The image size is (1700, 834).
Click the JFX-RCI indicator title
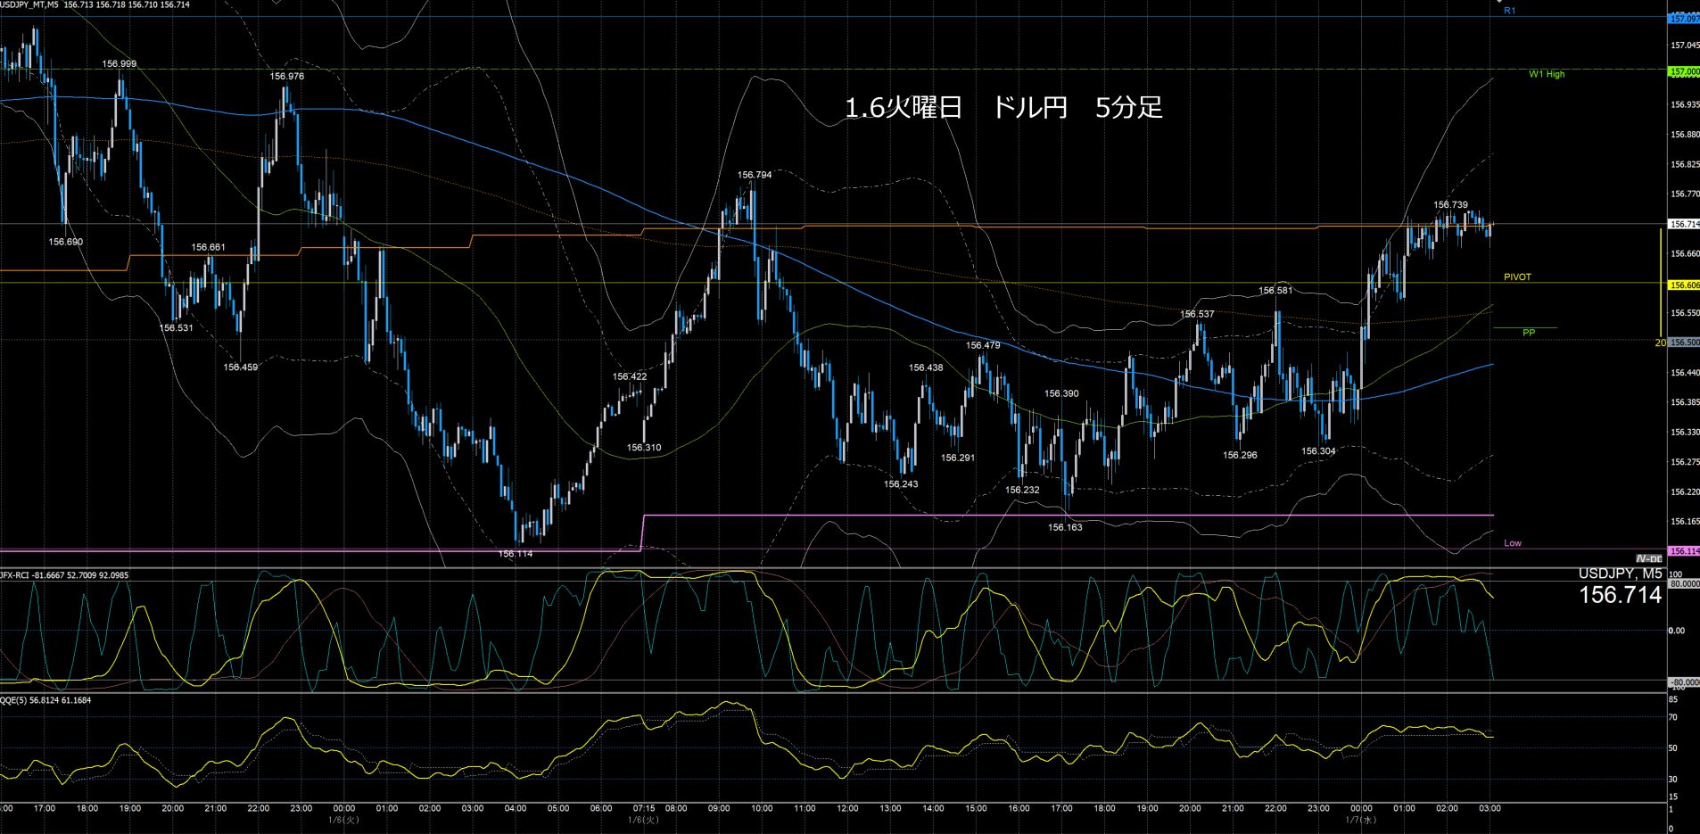click(x=64, y=575)
